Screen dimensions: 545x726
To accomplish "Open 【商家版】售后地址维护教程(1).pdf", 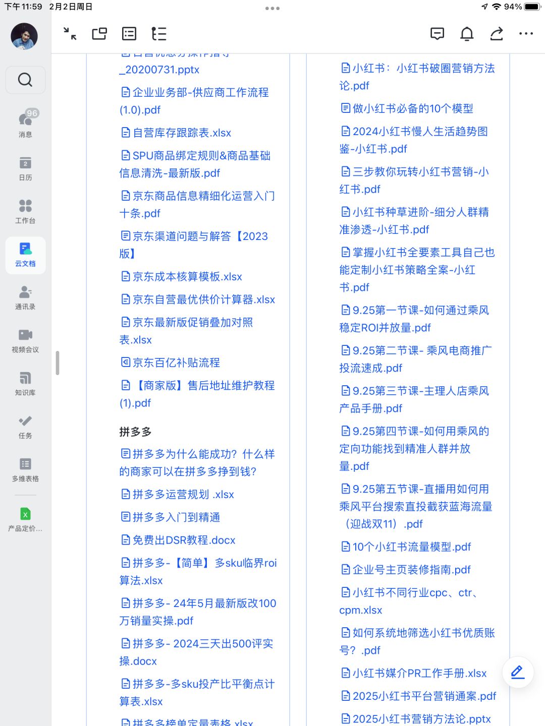I will (197, 394).
